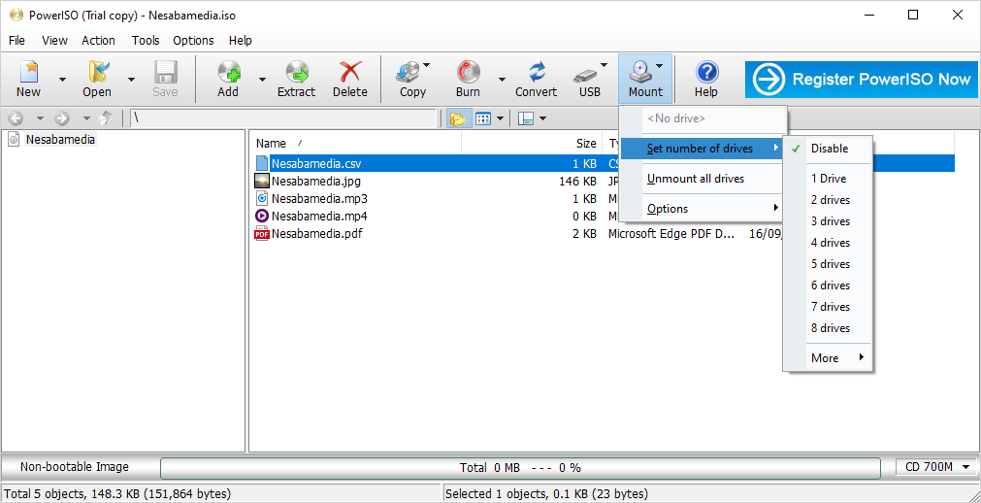Open the Action menu
Image resolution: width=981 pixels, height=503 pixels.
98,41
